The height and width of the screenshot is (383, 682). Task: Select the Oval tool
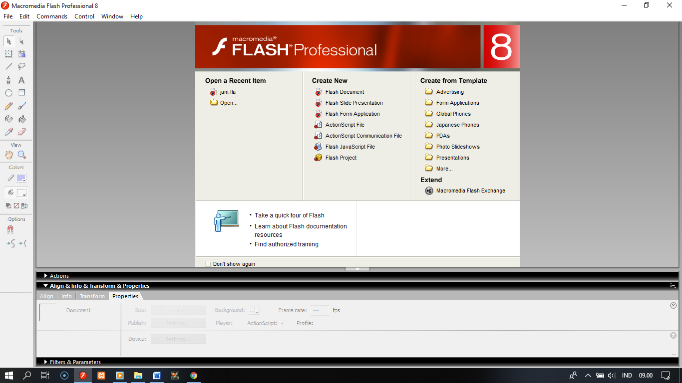point(9,93)
